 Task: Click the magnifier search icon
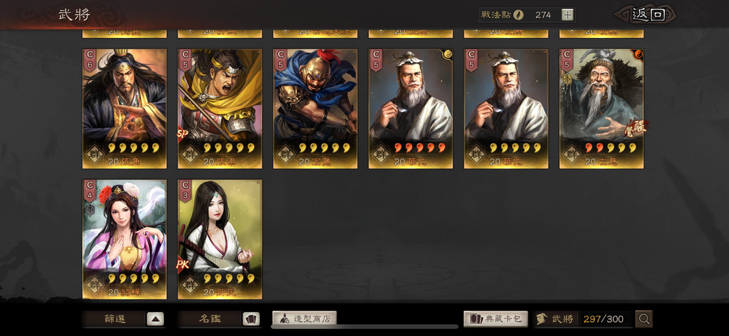tap(644, 319)
